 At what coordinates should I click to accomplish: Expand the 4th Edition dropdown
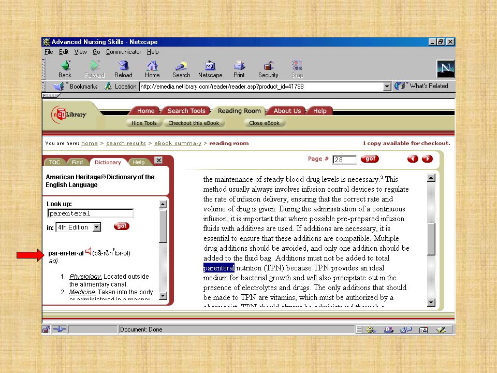tap(97, 227)
